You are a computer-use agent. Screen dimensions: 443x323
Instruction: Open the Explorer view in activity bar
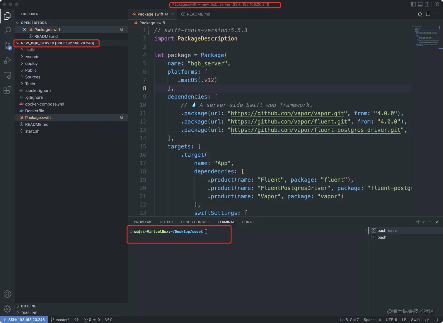7,16
